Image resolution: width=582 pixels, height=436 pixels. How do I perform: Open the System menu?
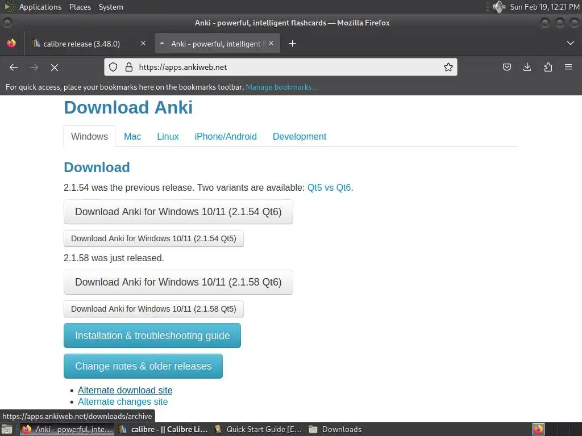[x=111, y=7]
